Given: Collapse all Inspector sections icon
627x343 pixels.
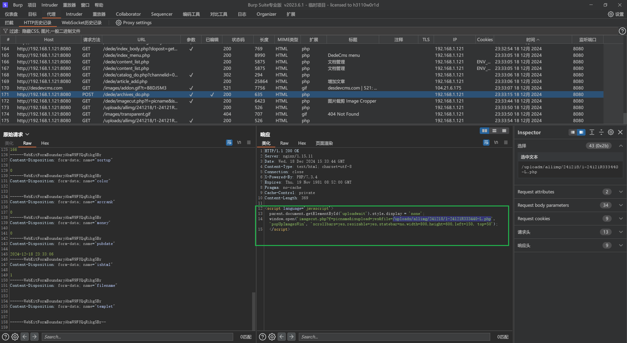Looking at the screenshot, I should coord(601,132).
